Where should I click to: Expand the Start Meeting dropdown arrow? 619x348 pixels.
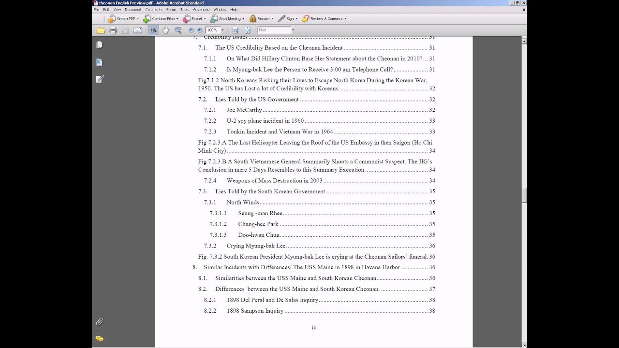point(243,19)
